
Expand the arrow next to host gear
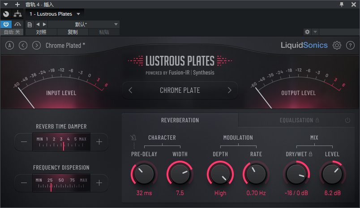point(315,32)
